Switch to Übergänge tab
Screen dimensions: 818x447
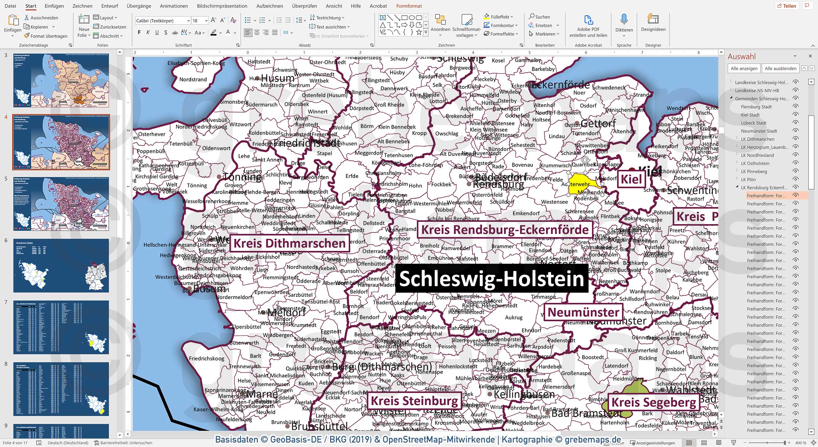click(x=139, y=6)
